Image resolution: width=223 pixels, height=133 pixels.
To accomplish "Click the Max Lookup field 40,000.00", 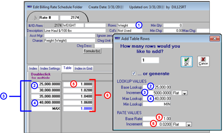I will click(157, 99).
